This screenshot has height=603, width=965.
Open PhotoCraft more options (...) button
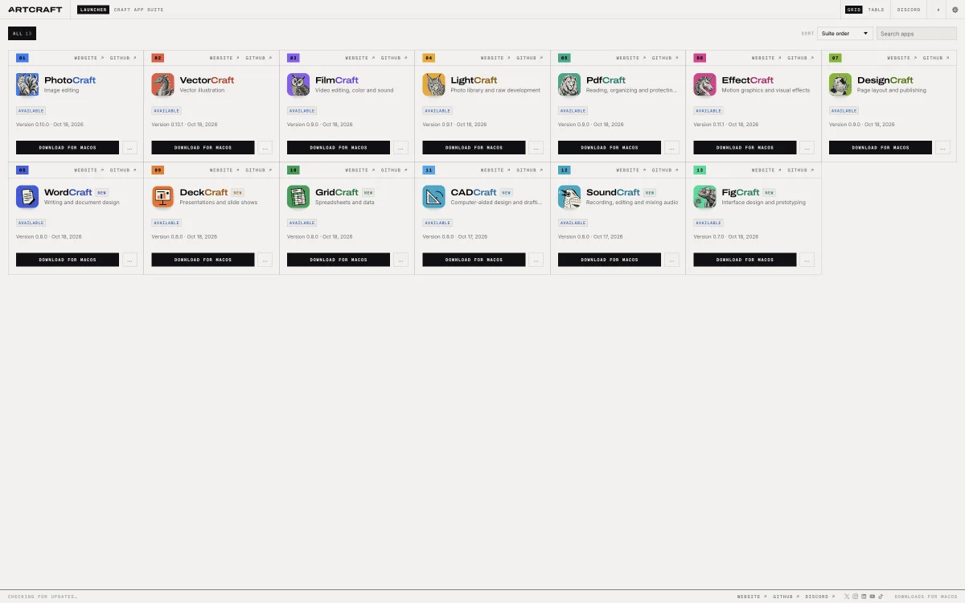point(130,148)
